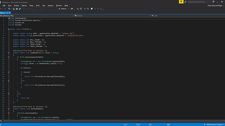Collapse the File.Exists(pointsPath) if block
Image resolution: width=225 pixels, height=126 pixels.
point(9,57)
